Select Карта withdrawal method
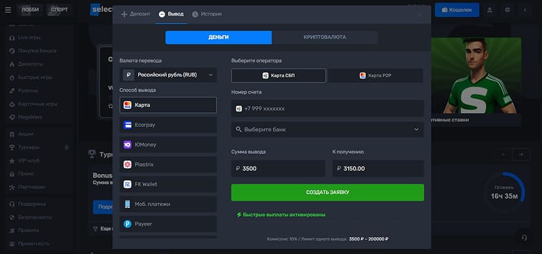Screen dimensions: 542x254 coord(168,105)
